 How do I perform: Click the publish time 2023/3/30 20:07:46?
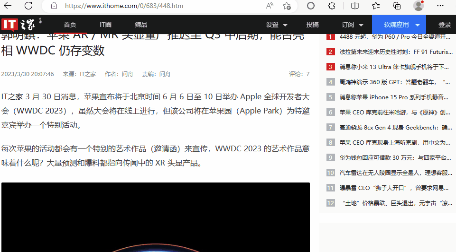(x=28, y=74)
